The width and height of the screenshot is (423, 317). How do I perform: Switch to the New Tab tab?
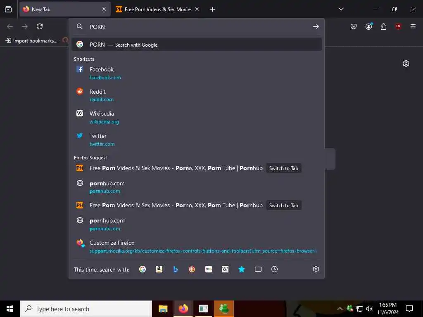coord(65,9)
